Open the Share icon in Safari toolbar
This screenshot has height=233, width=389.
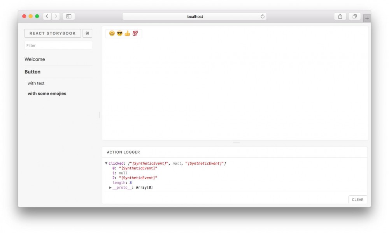coord(340,16)
